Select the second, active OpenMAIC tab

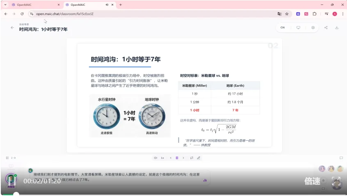[x=90, y=5]
